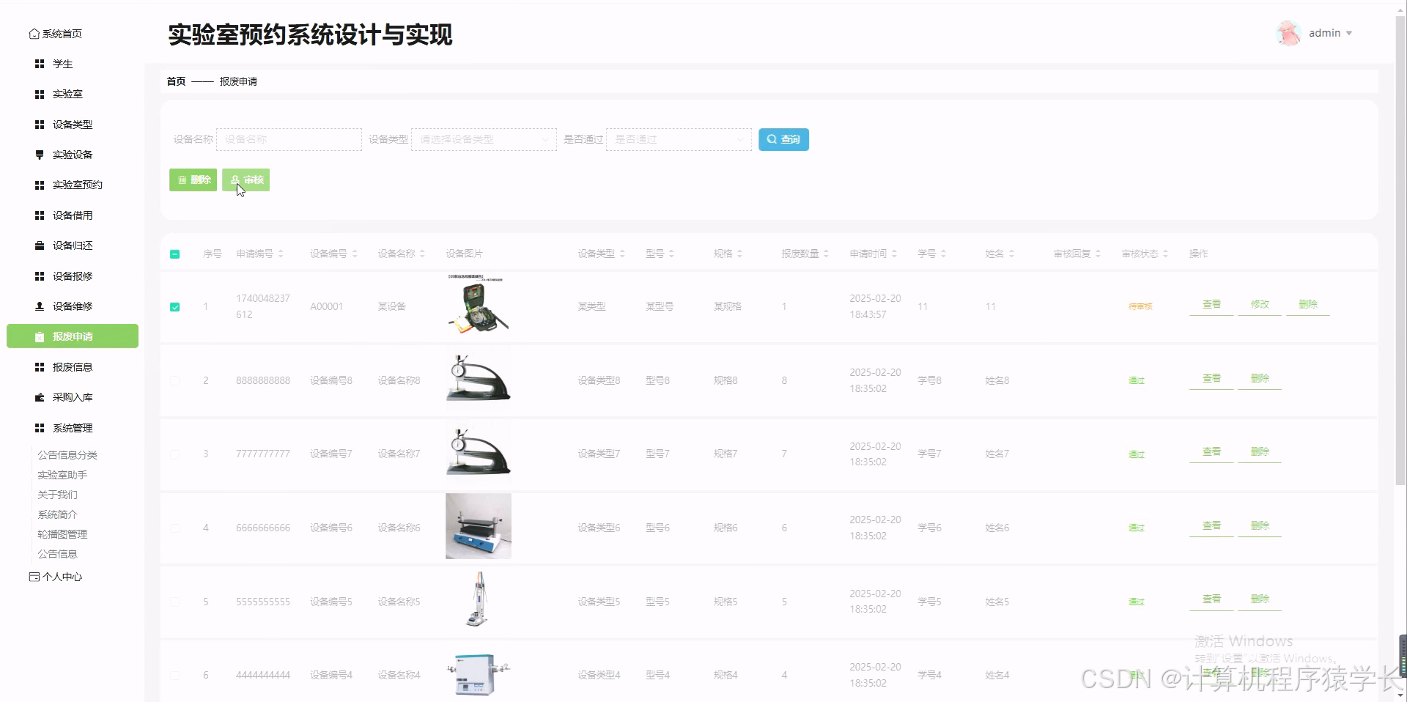Viewport: 1407px width, 702px height.
Task: Click 查看 link on the first row
Action: click(1211, 305)
